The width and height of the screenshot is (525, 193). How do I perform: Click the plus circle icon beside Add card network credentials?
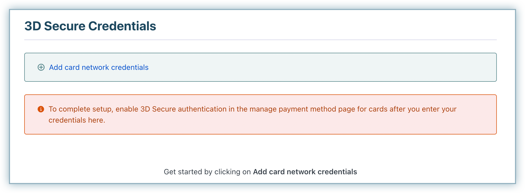41,67
